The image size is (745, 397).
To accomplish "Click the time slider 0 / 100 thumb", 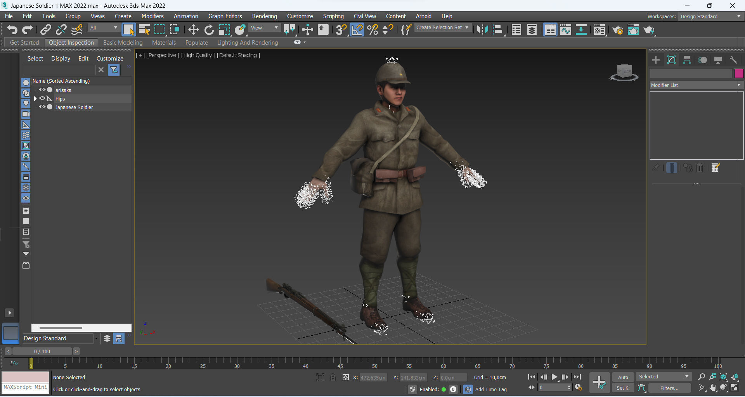I will pos(42,351).
